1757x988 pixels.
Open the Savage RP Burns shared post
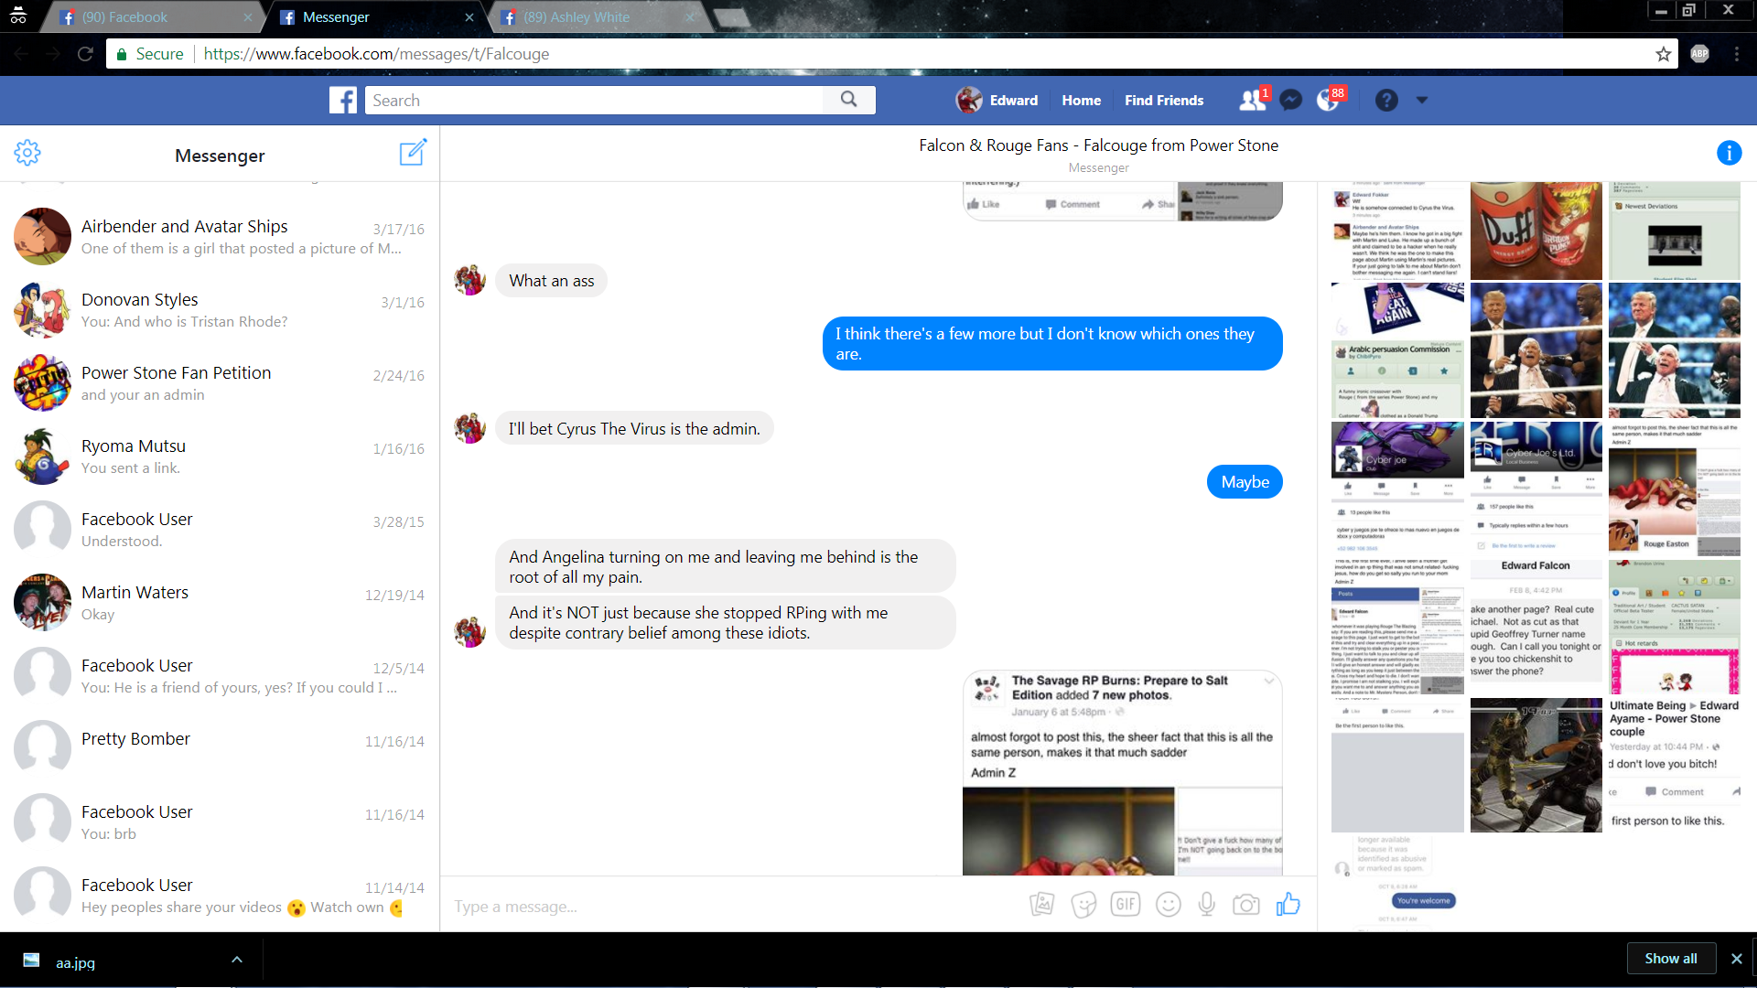[1122, 773]
